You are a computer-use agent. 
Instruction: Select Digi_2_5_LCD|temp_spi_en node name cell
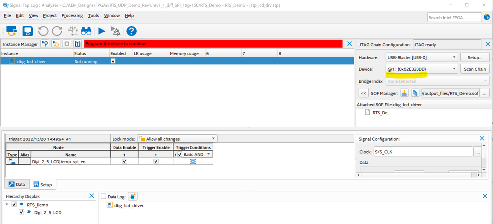click(x=71, y=162)
